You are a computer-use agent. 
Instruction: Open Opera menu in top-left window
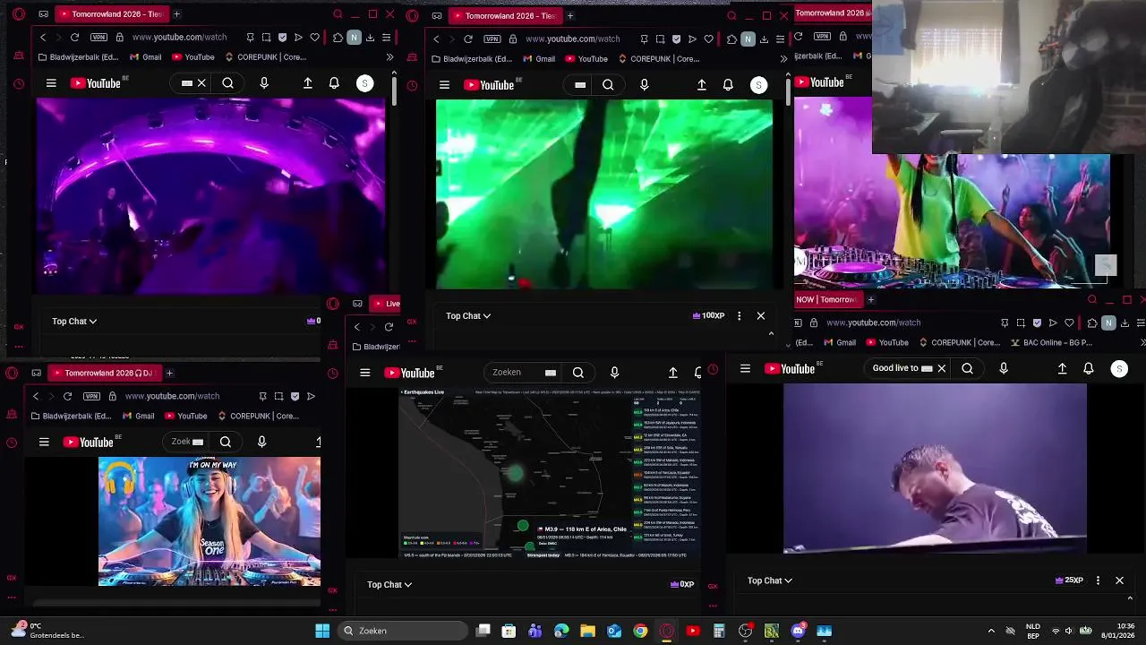19,14
